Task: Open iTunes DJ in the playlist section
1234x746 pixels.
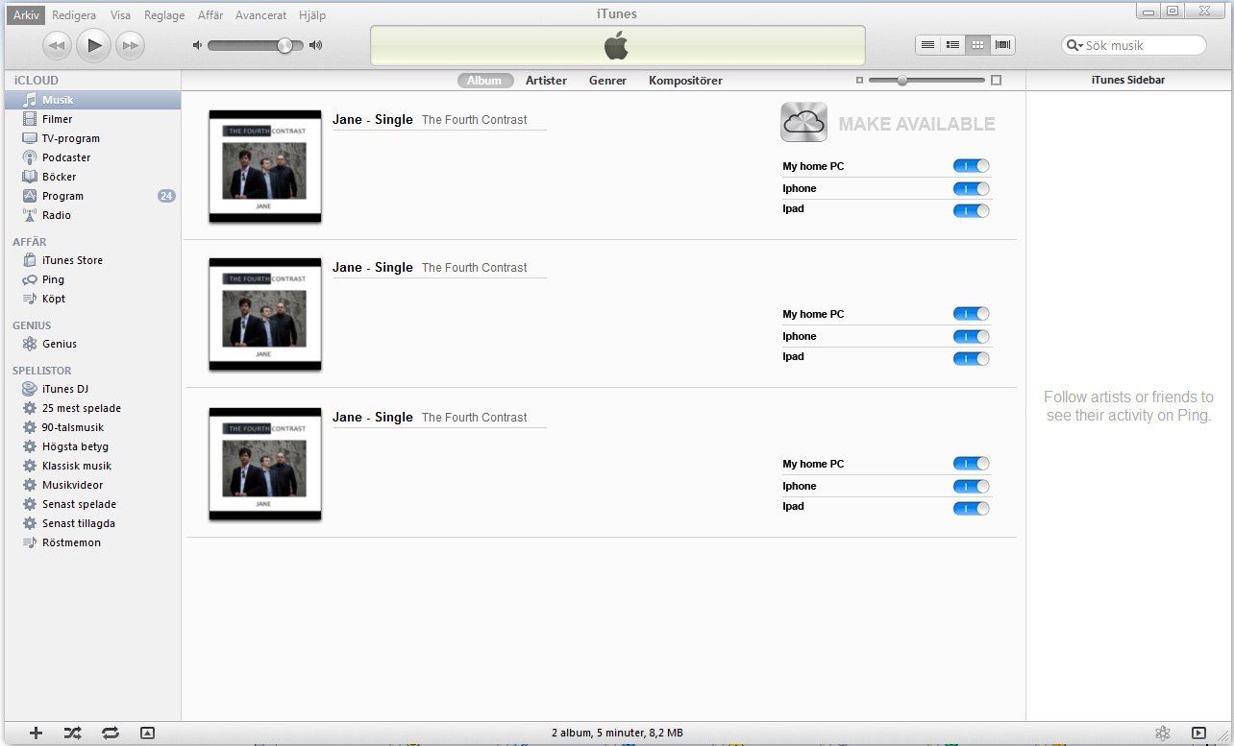Action: coord(64,389)
